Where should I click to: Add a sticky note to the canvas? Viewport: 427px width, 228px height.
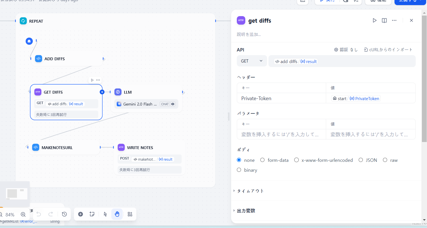[x=92, y=214]
